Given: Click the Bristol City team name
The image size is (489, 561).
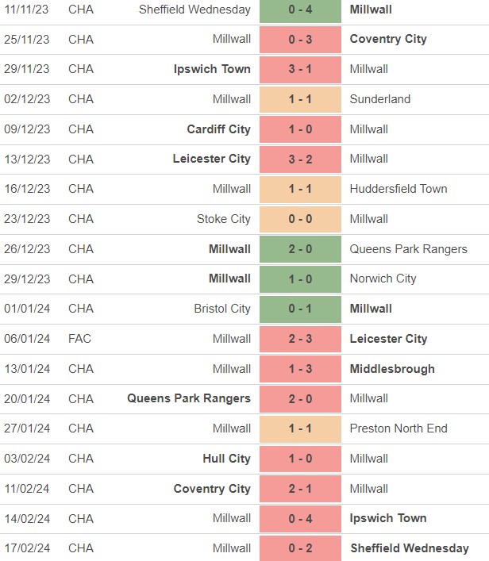Looking at the screenshot, I should [x=221, y=309].
